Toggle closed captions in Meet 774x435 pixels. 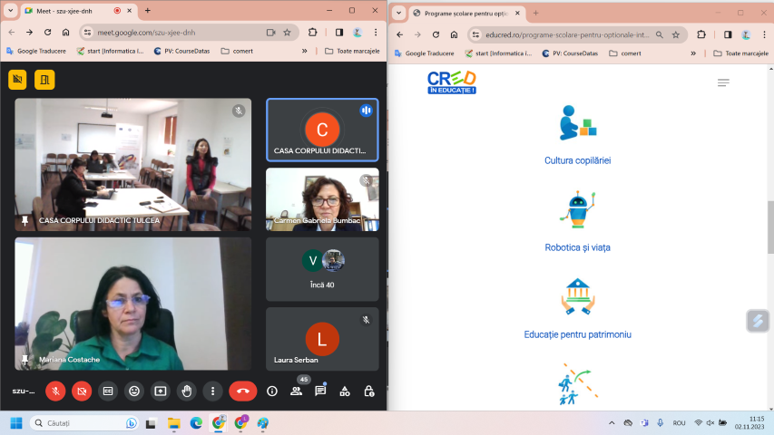[108, 391]
